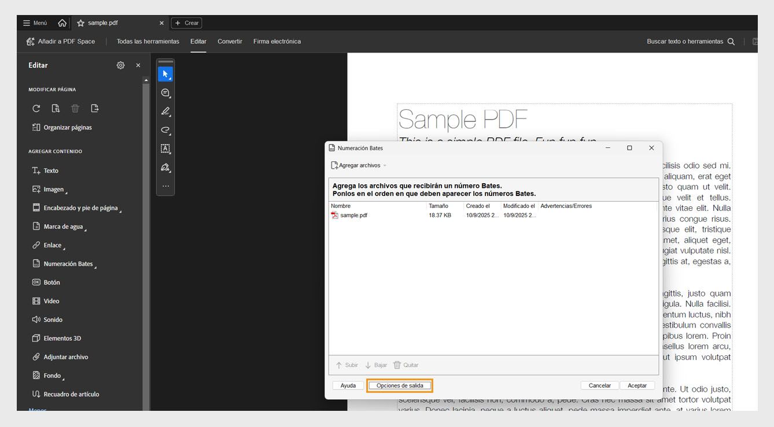Activate the selection arrow tool
Image resolution: width=774 pixels, height=427 pixels.
[x=165, y=75]
